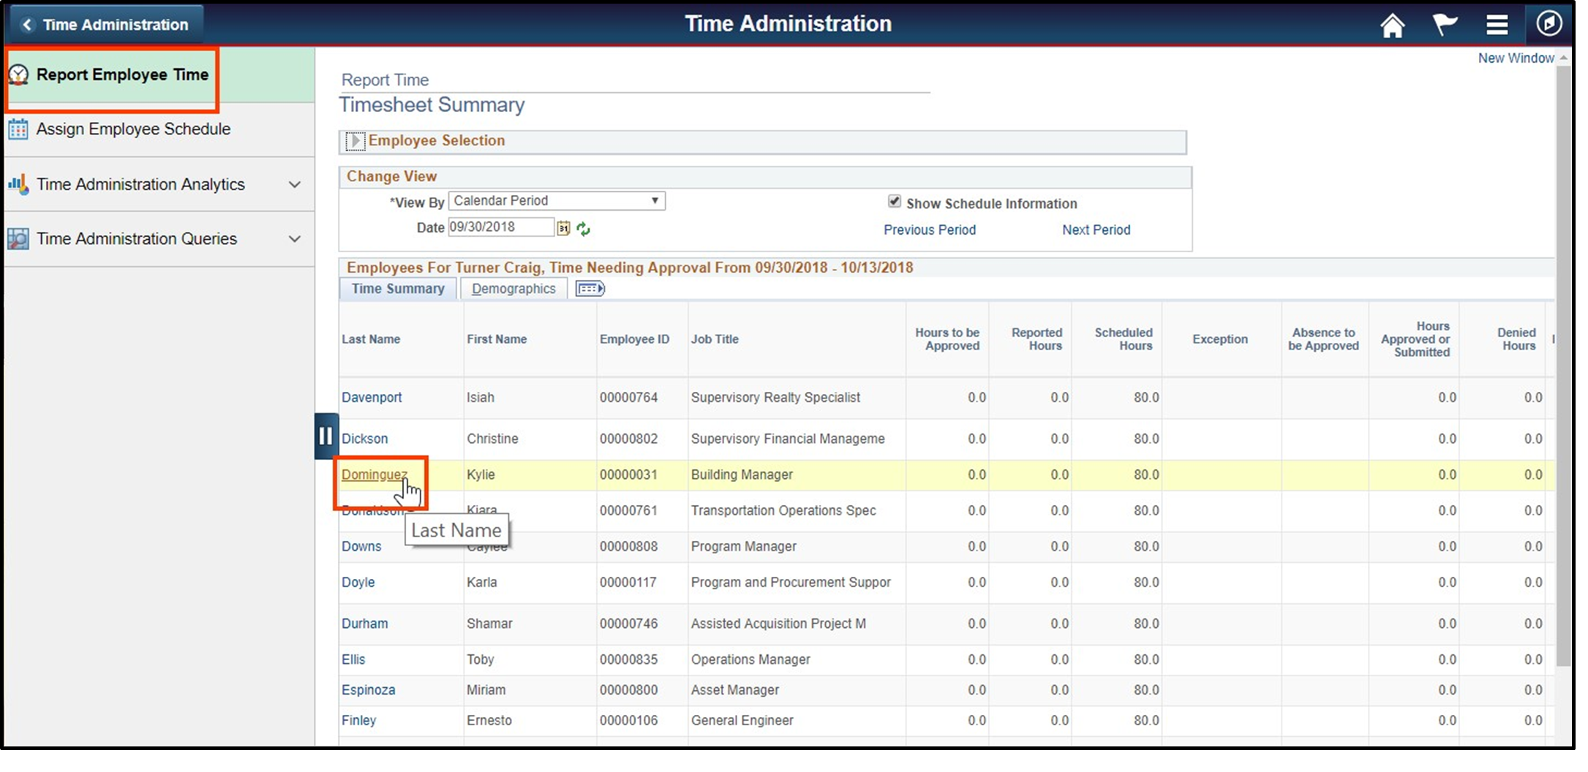The width and height of the screenshot is (1588, 772).
Task: Open notifications via the flag icon
Action: coord(1445,24)
